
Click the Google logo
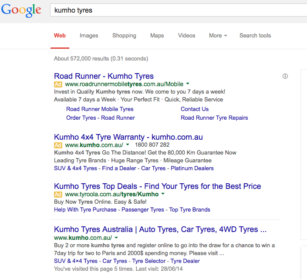coord(21,10)
